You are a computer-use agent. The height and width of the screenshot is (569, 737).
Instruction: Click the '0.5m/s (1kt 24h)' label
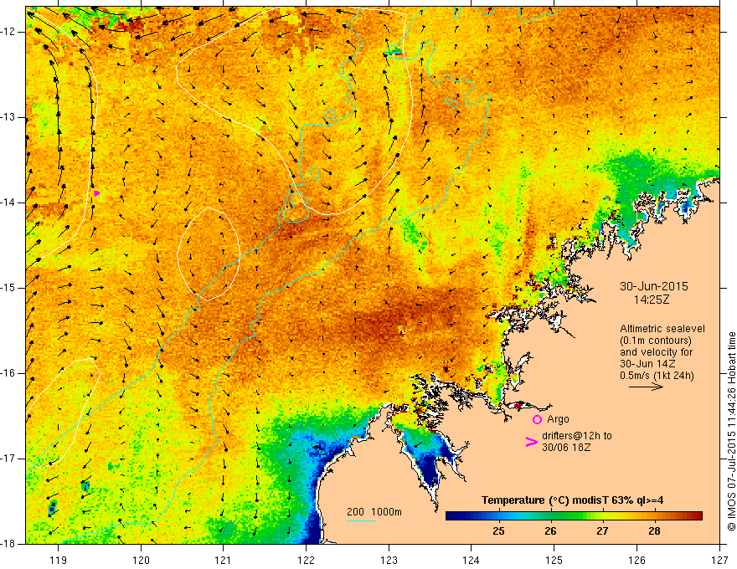[657, 376]
